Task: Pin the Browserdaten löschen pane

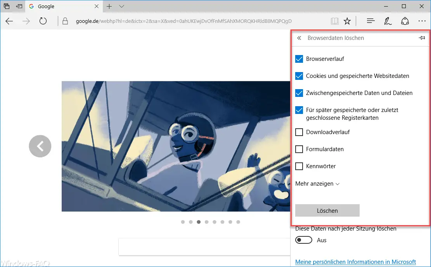Action: pos(422,38)
